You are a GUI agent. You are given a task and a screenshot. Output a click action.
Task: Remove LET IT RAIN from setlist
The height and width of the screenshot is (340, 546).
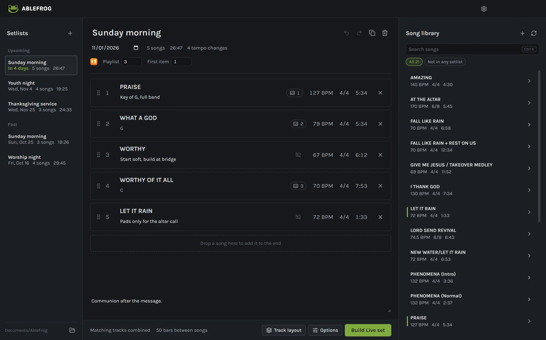380,217
